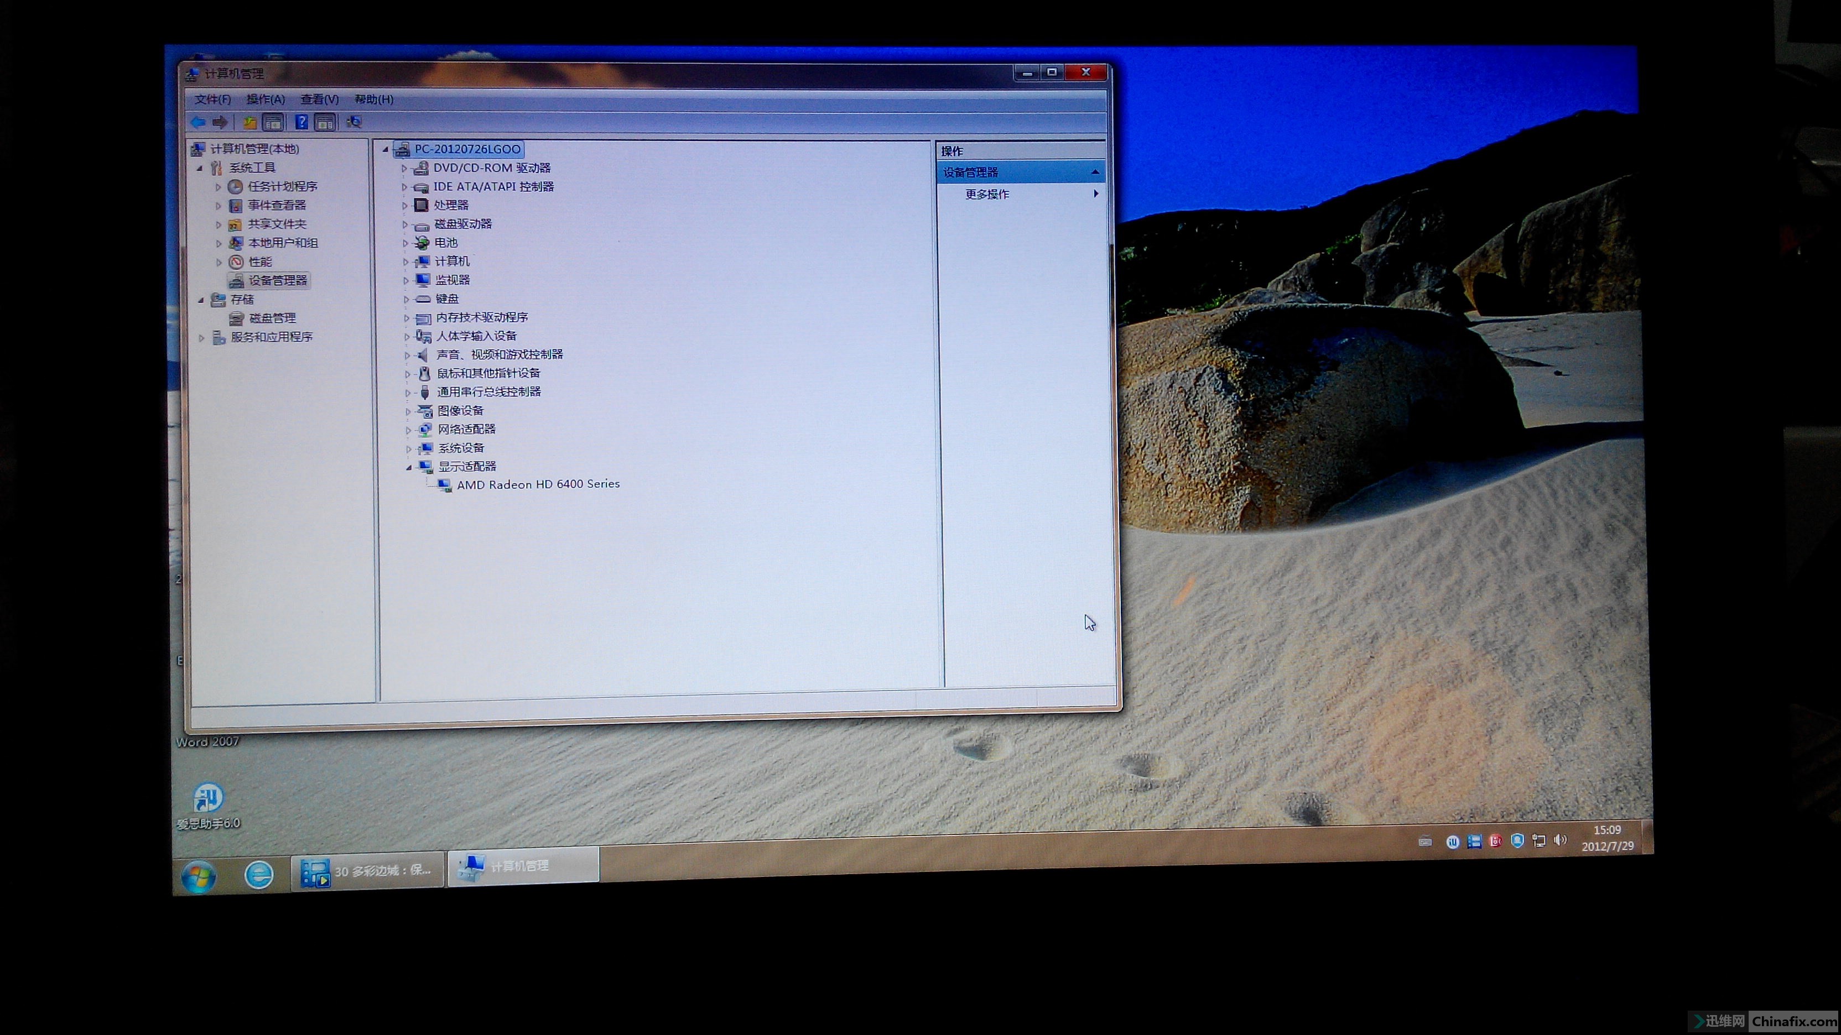Click the DVD/CD-ROM 驱动器 drive icon

421,168
